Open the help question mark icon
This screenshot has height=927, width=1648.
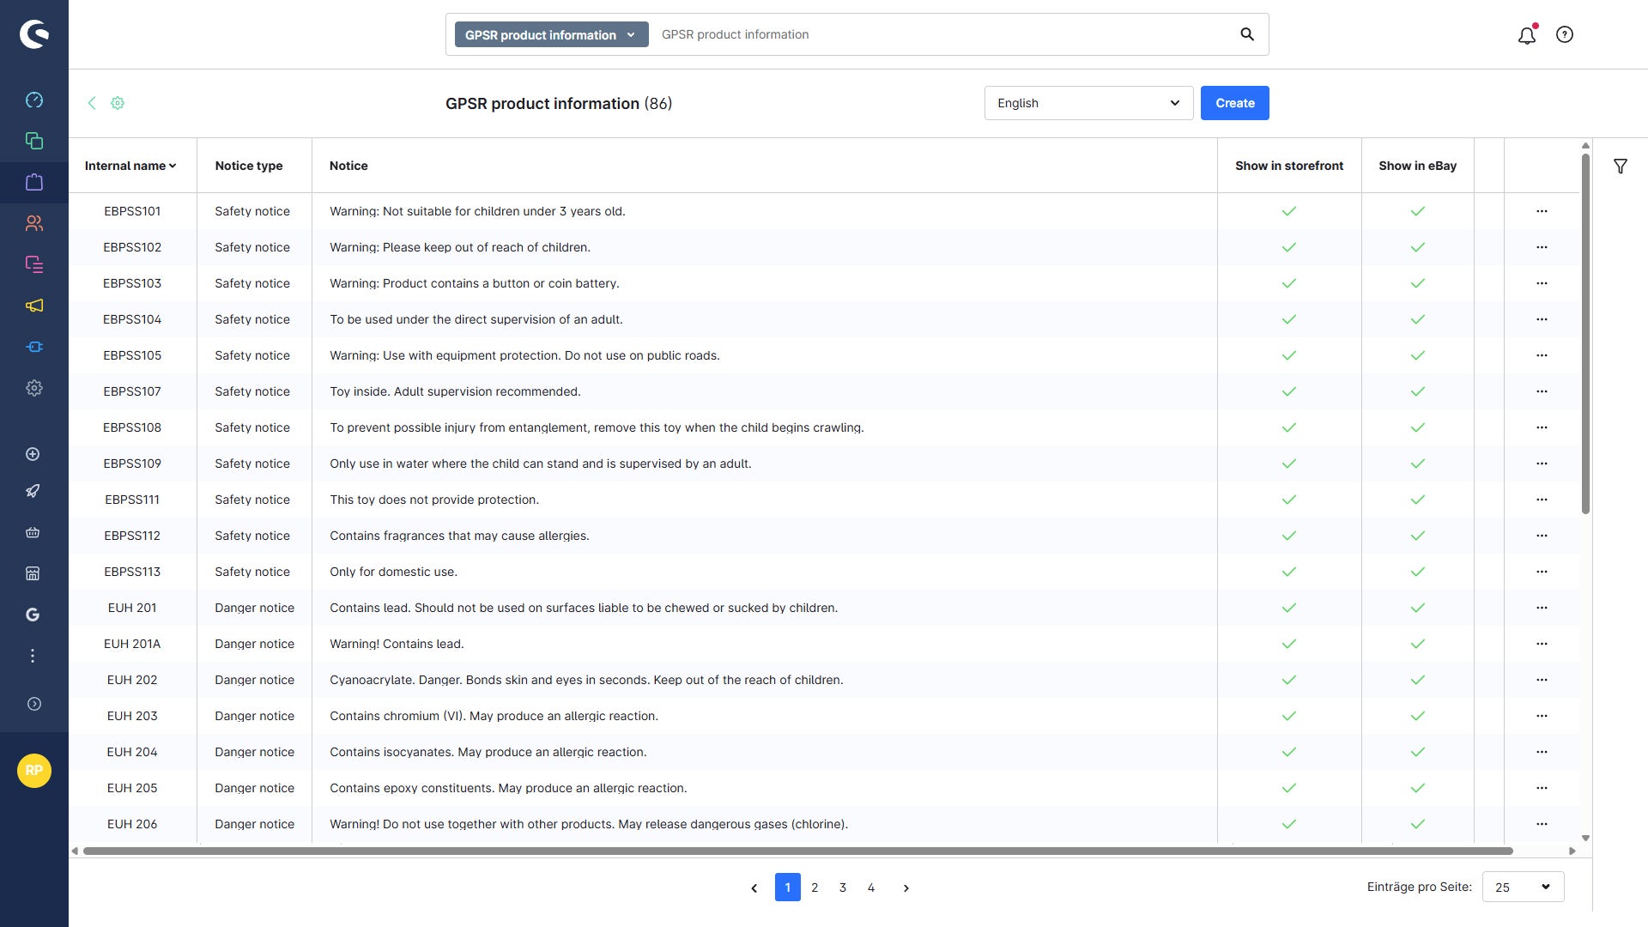coord(1565,34)
